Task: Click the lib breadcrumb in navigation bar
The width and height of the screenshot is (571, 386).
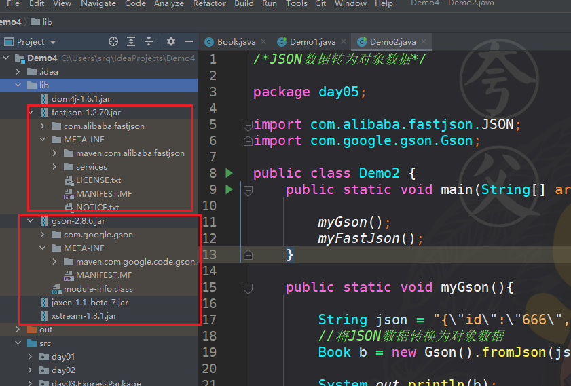Action: pos(48,22)
